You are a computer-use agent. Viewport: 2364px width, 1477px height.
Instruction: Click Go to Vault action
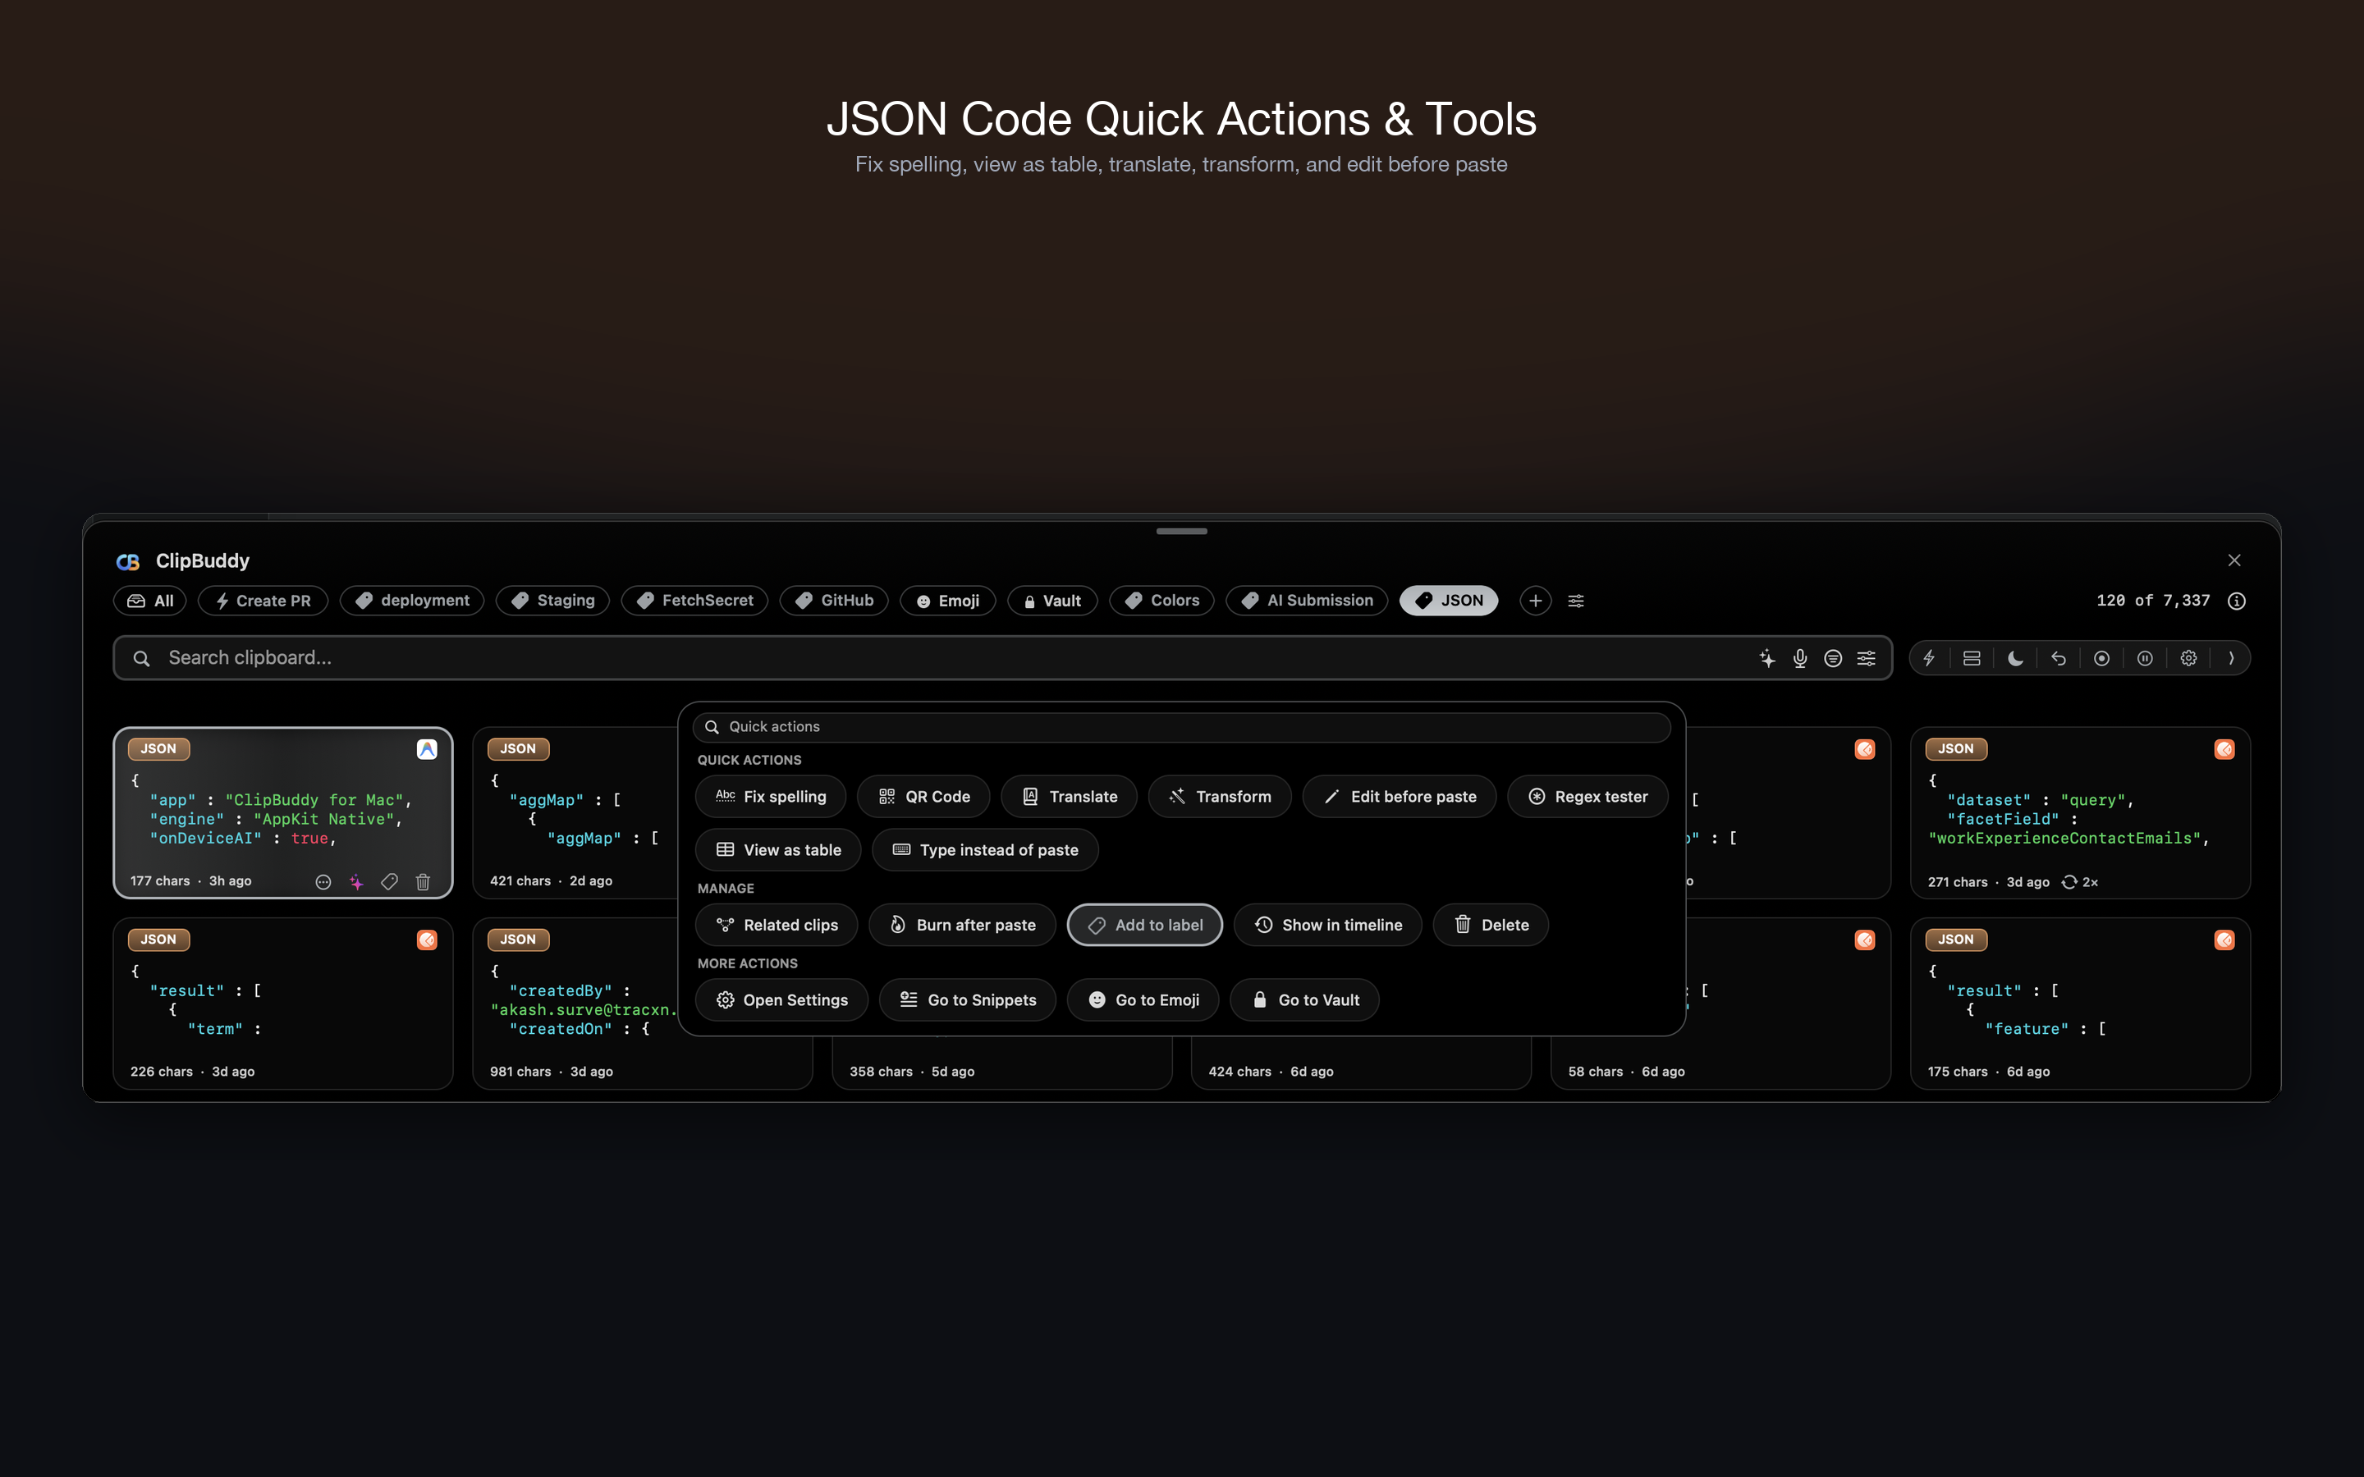(1304, 1000)
